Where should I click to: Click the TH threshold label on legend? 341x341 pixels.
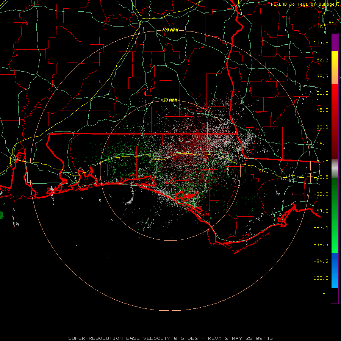325,295
